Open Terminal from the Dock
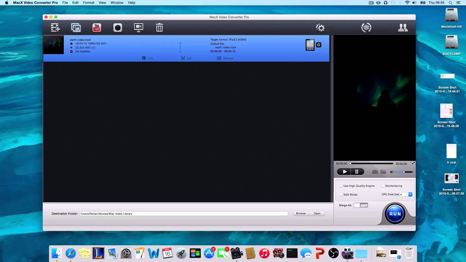This screenshot has width=466, height=262. 292,253
